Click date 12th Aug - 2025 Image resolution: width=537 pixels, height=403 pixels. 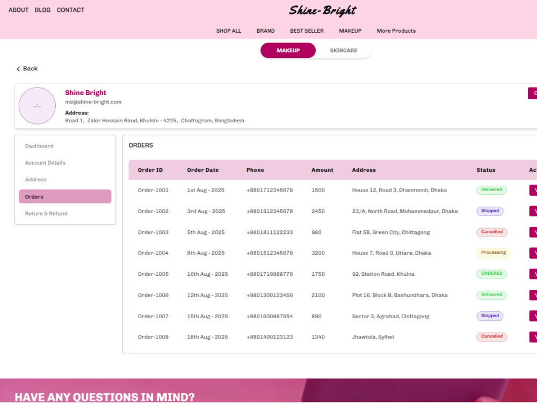tap(207, 295)
